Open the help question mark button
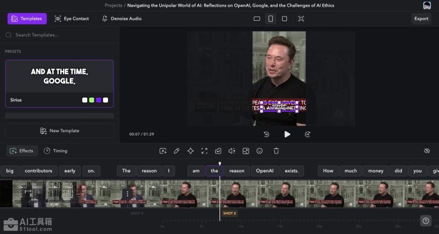Image resolution: width=439 pixels, height=234 pixels. tap(426, 220)
